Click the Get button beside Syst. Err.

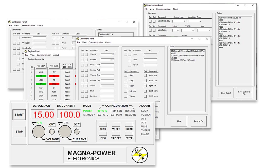click(x=145, y=86)
